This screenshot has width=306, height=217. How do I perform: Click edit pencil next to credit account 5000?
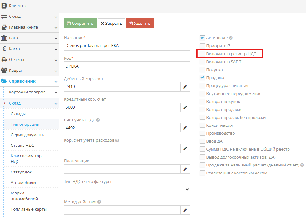pos(185,108)
